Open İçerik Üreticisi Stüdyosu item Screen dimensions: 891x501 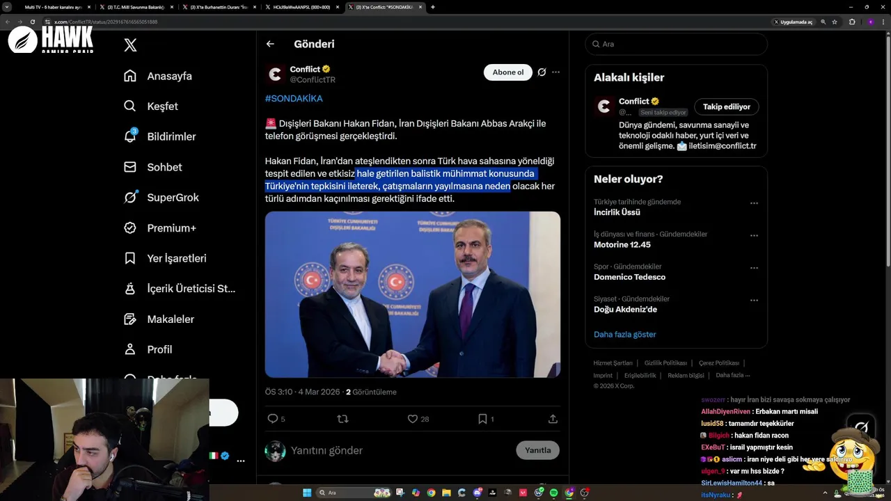pos(180,289)
